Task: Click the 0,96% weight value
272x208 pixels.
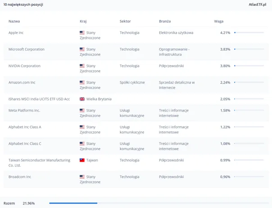Action: 225,177
